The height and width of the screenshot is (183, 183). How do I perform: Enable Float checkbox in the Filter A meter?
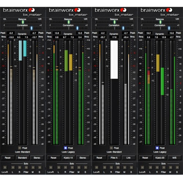click(111, 148)
